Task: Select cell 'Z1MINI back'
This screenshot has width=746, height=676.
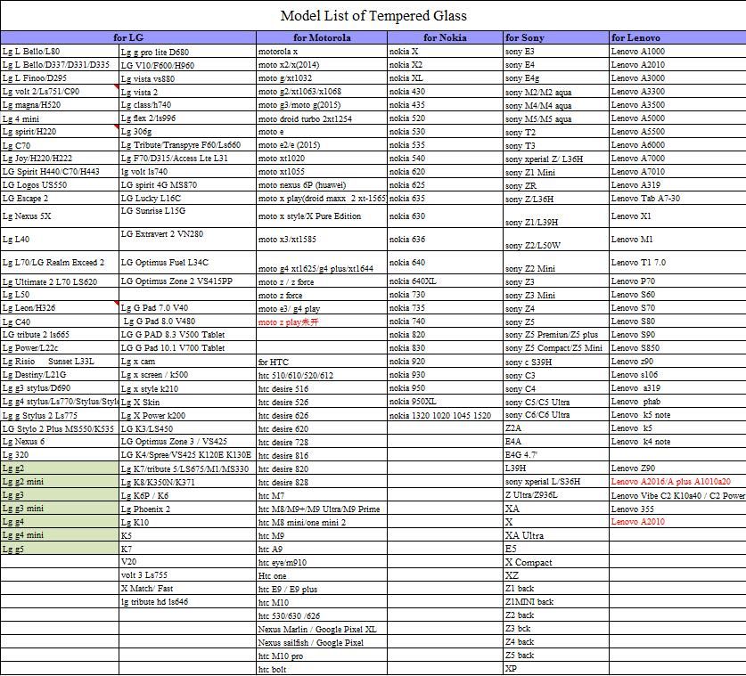Action: (x=555, y=602)
